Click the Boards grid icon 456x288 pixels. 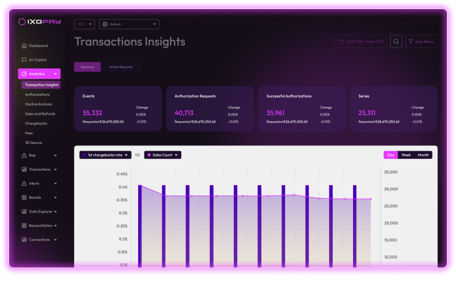(24, 197)
